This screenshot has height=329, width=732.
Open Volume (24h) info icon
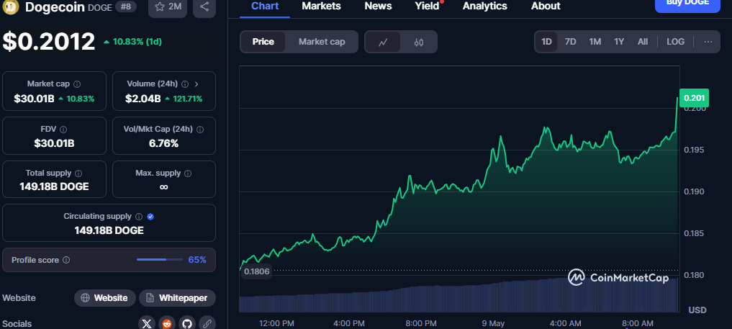tap(185, 84)
